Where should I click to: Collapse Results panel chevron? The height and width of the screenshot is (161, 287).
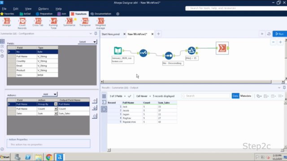(x=279, y=88)
